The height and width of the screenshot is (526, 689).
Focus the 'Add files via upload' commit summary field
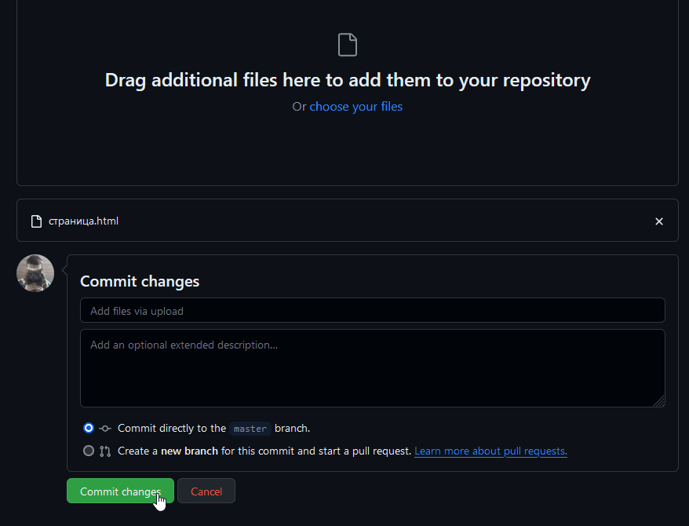pyautogui.click(x=372, y=311)
